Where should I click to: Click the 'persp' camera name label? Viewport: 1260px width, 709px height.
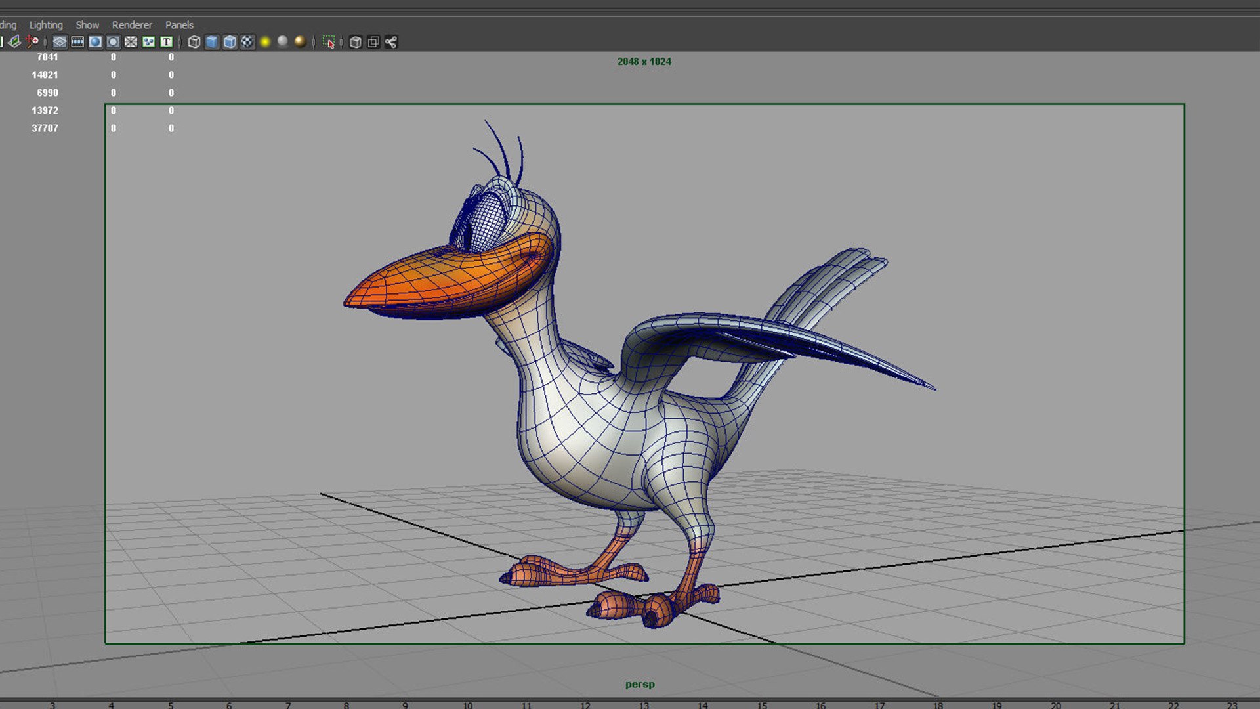coord(640,684)
